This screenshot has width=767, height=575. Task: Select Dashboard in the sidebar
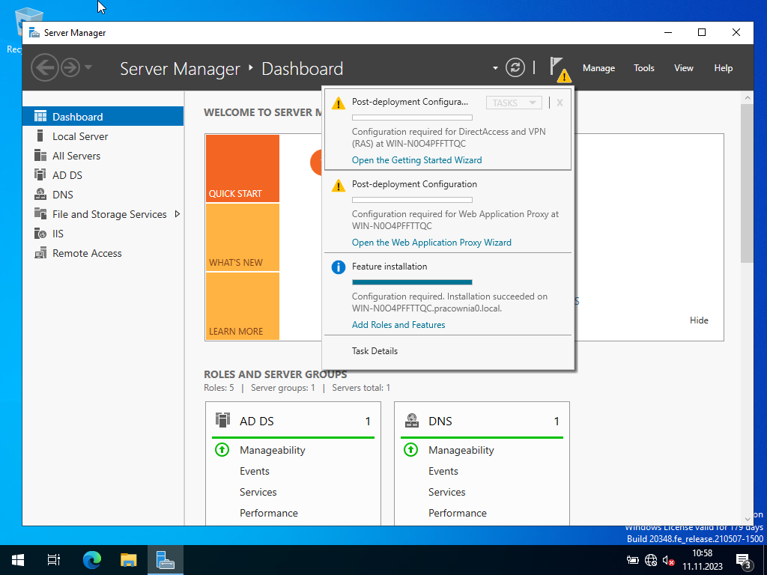[x=103, y=116]
